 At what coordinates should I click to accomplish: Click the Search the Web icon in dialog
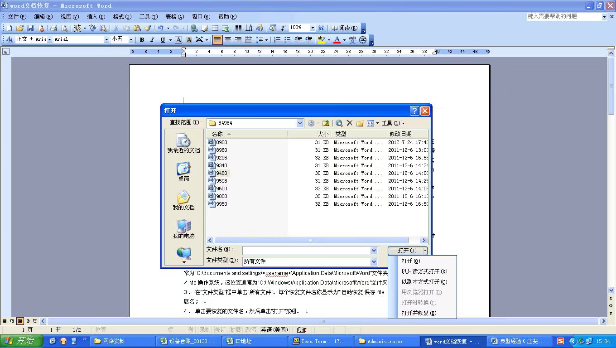tap(339, 123)
